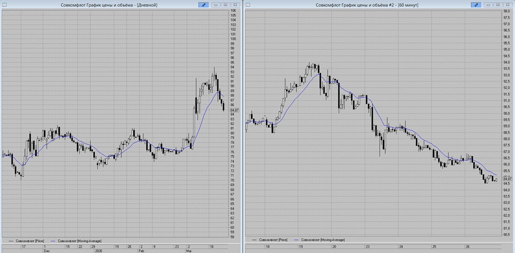Minimize the Дневной chart window
515x253 pixels.
tap(216, 5)
